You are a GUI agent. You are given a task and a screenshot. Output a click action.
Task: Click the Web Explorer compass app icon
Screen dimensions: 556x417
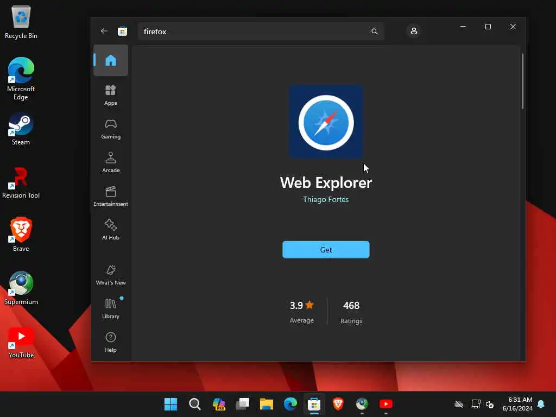[x=326, y=122]
